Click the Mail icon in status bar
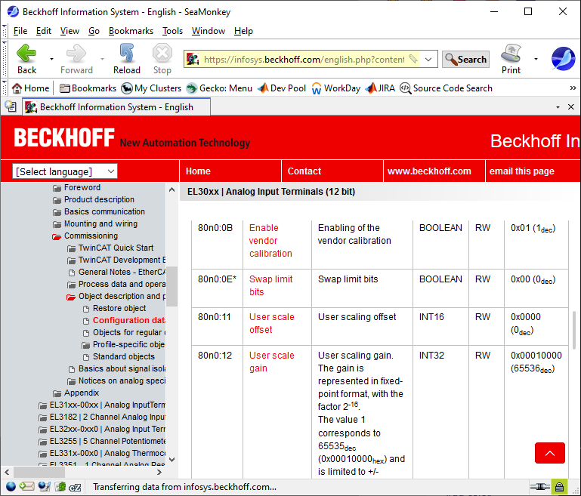The image size is (581, 496). [x=26, y=487]
